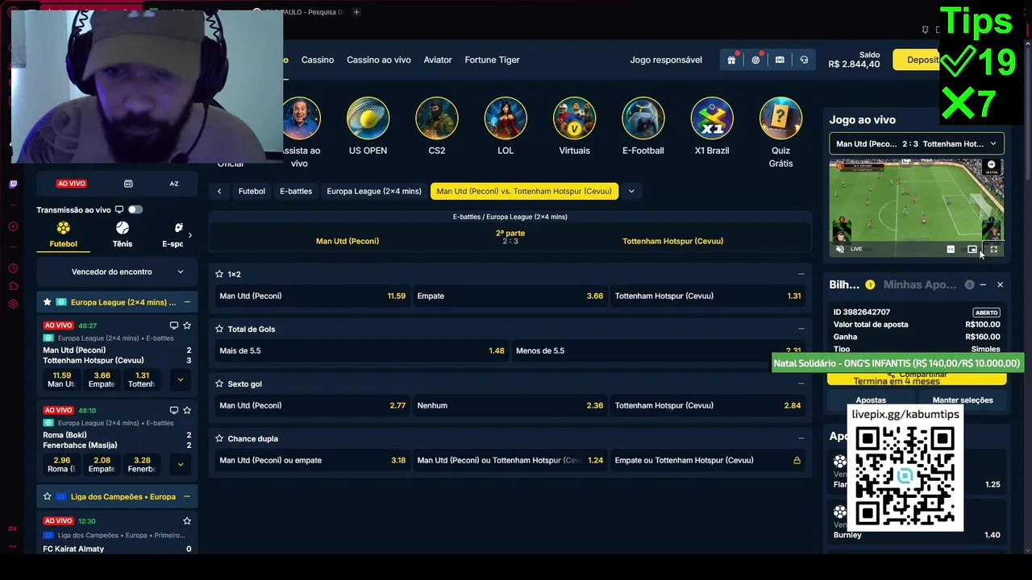The height and width of the screenshot is (580, 1032).
Task: Watch stream for Roma match card
Action: [x=173, y=410]
